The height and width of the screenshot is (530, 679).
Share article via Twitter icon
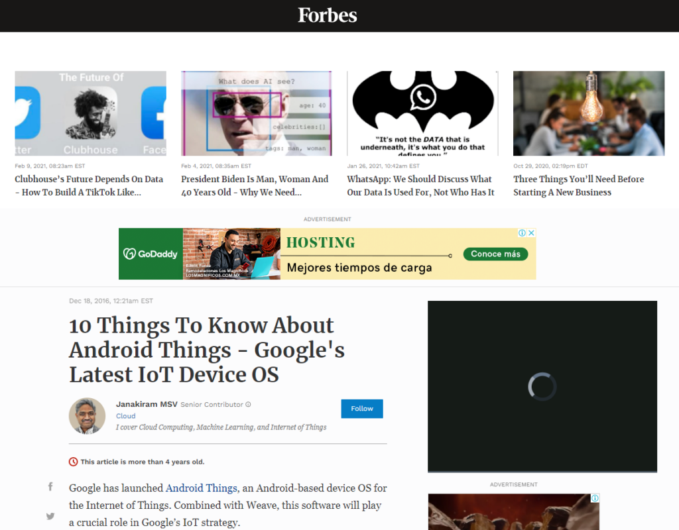(x=50, y=516)
